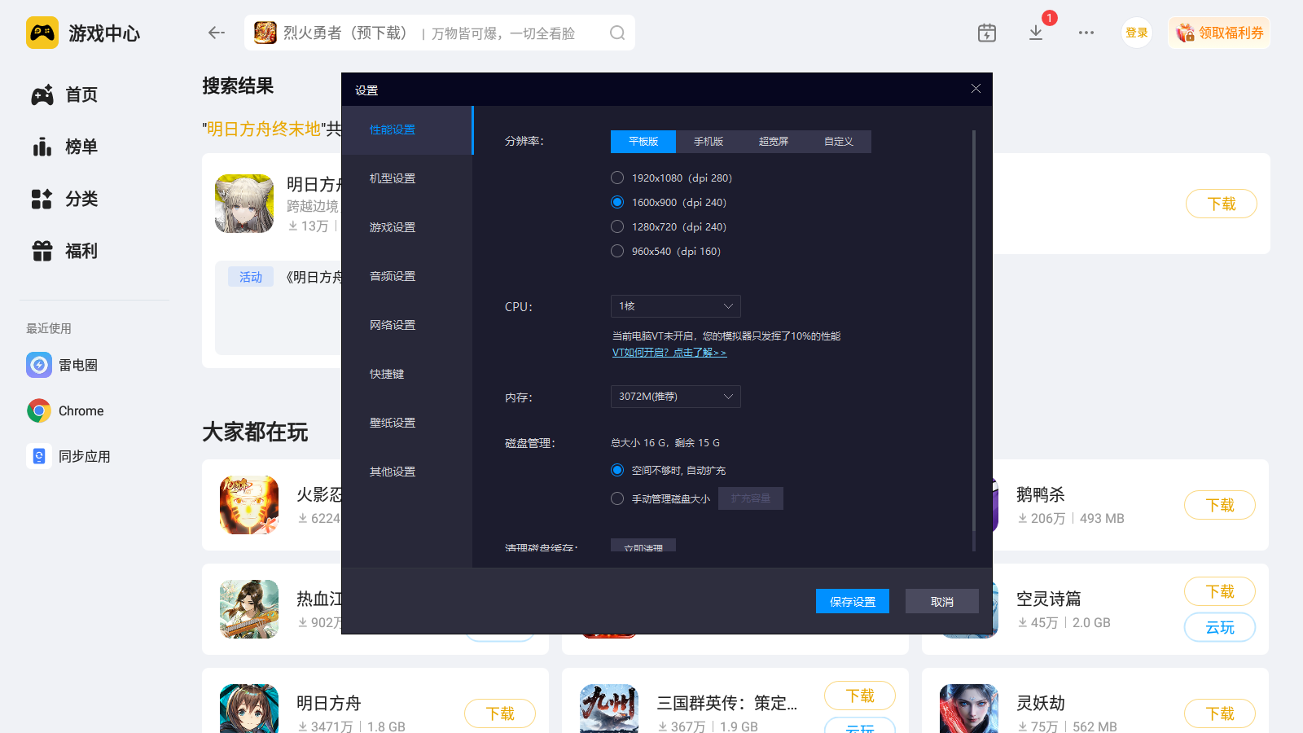Screen dimensions: 1303x733
Task: Open 音频设置 in the settings menu
Action: pos(407,277)
